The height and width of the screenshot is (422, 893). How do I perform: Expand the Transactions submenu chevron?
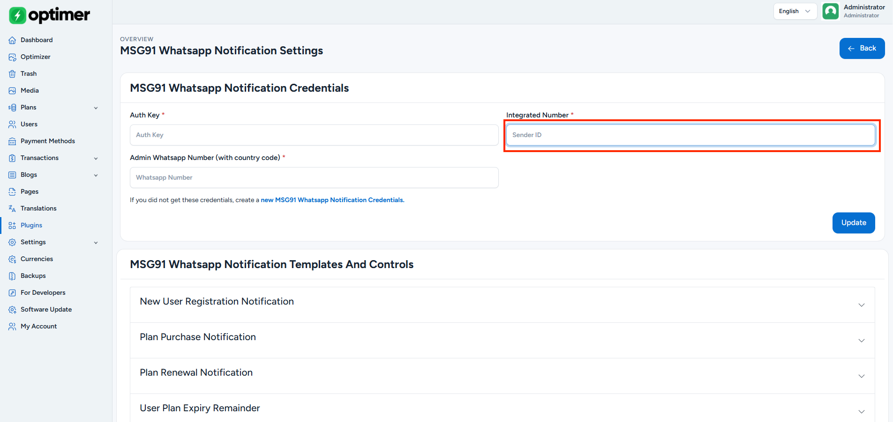tap(96, 159)
